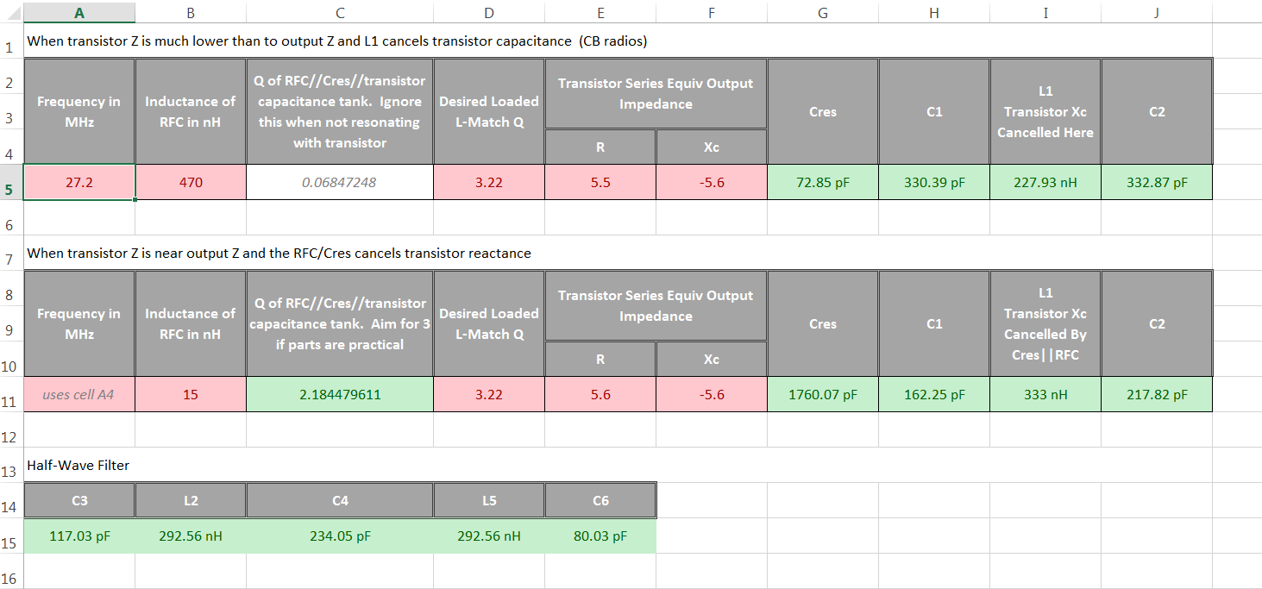Select the Xc cell showing -5.6 in row 11
The width and height of the screenshot is (1262, 589).
coord(711,393)
